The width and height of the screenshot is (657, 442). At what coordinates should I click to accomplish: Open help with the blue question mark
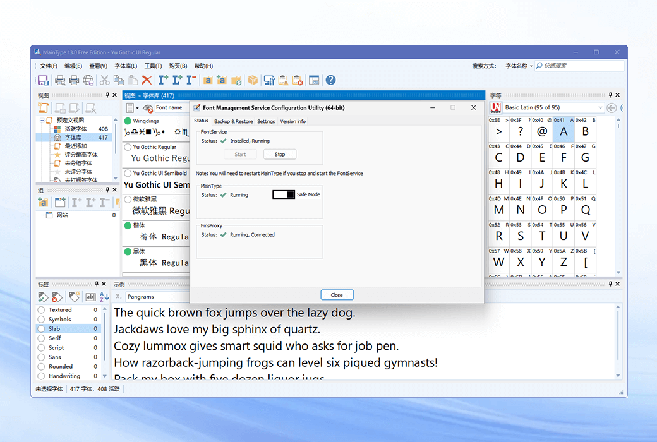(330, 80)
